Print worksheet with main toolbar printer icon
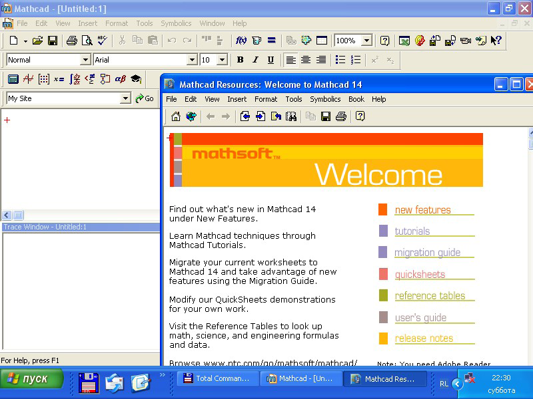533x399 pixels. (x=72, y=41)
